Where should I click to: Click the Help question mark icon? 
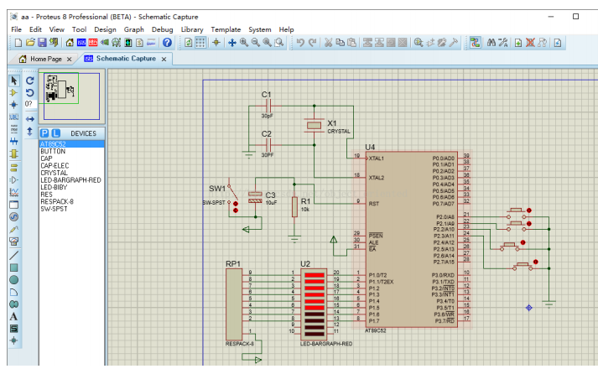pos(167,43)
